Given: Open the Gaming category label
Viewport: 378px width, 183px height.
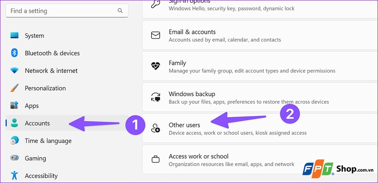Looking at the screenshot, I should tap(35, 158).
